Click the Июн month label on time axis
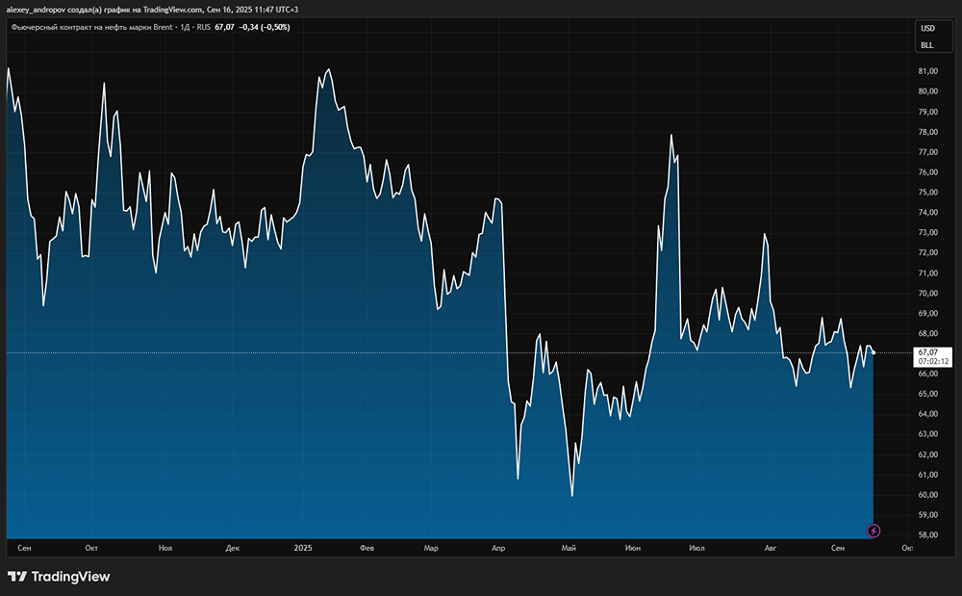This screenshot has width=962, height=596. [x=633, y=548]
